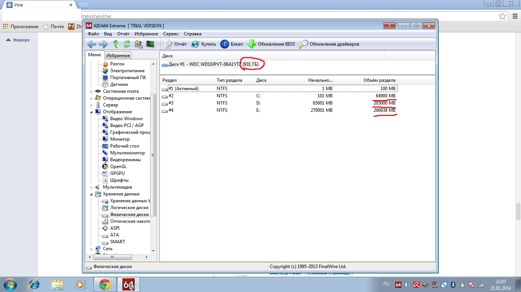Select ASPI in the tree

pyautogui.click(x=115, y=228)
